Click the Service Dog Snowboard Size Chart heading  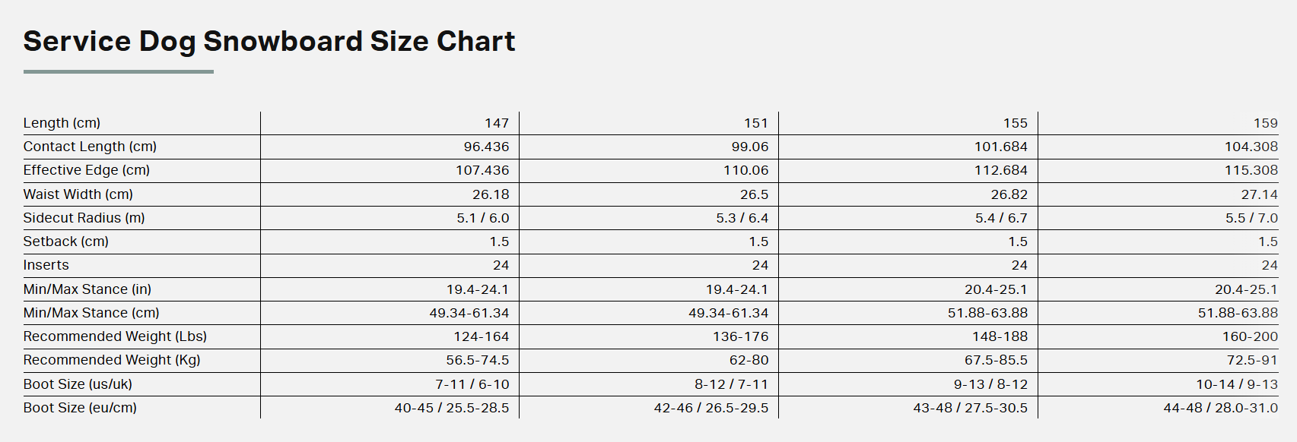tap(269, 42)
